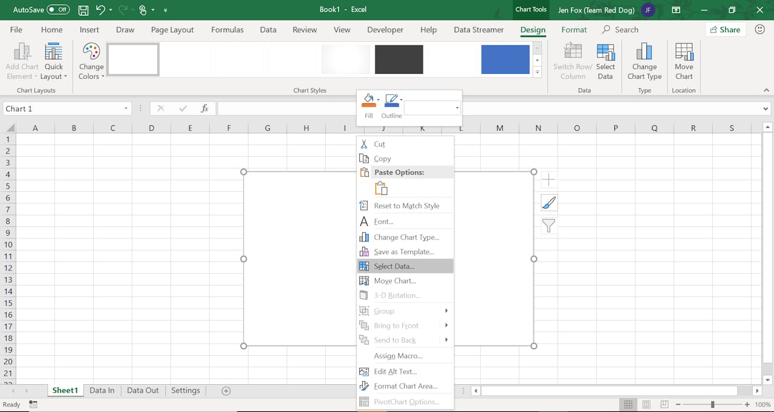Switch to Normal view in status bar
This screenshot has height=412, width=774.
628,405
